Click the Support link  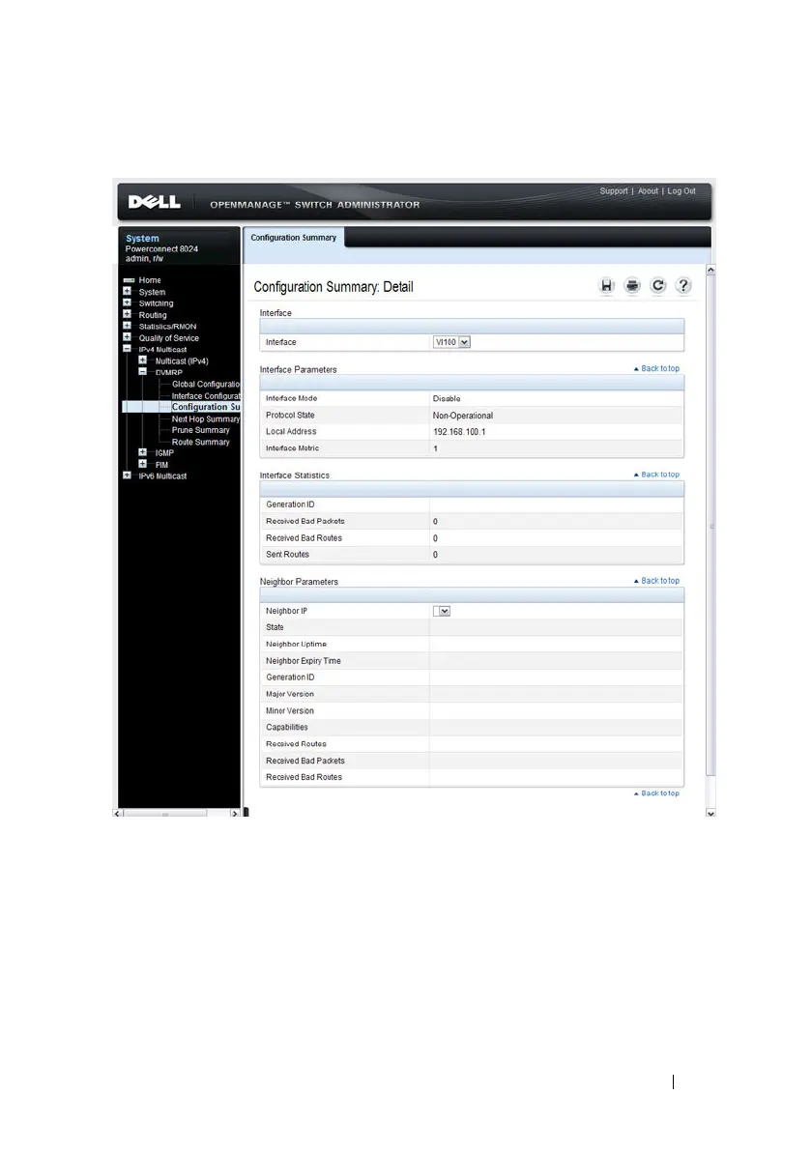pos(614,191)
